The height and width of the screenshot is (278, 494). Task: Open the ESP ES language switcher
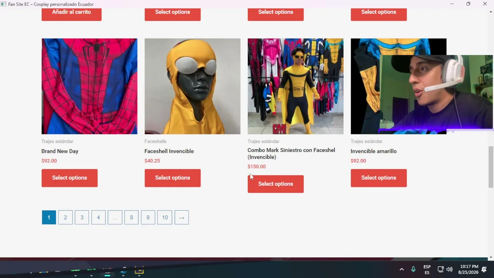[x=427, y=270]
